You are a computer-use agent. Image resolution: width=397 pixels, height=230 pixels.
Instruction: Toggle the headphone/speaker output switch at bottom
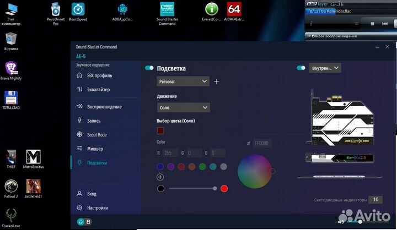point(84,222)
